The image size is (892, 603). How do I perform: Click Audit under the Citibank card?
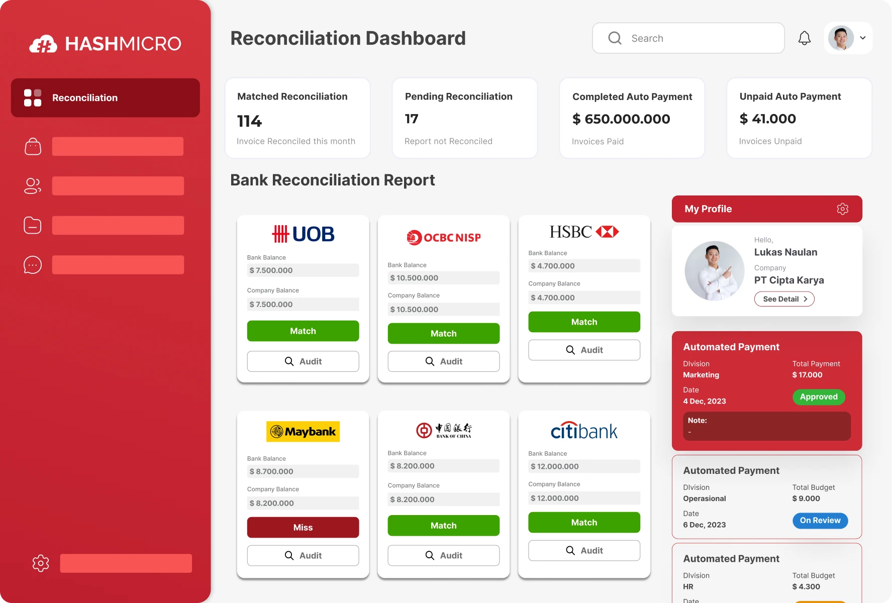pos(584,551)
